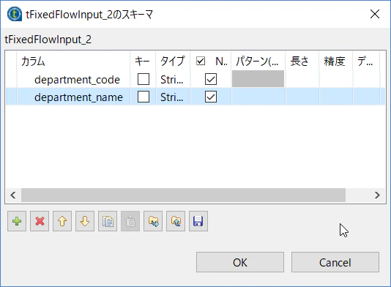
Task: Import schema from XML file icon
Action: coord(153,221)
